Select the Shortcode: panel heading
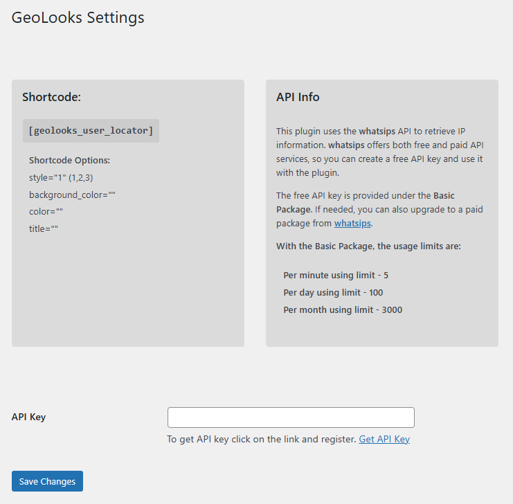This screenshot has width=513, height=504. 51,97
